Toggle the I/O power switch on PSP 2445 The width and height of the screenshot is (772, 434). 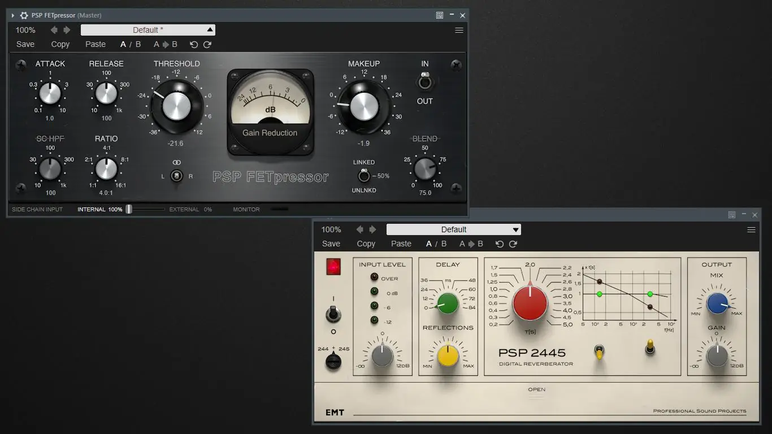(333, 314)
